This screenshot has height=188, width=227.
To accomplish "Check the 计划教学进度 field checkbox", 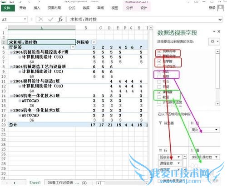I will point(159,102).
